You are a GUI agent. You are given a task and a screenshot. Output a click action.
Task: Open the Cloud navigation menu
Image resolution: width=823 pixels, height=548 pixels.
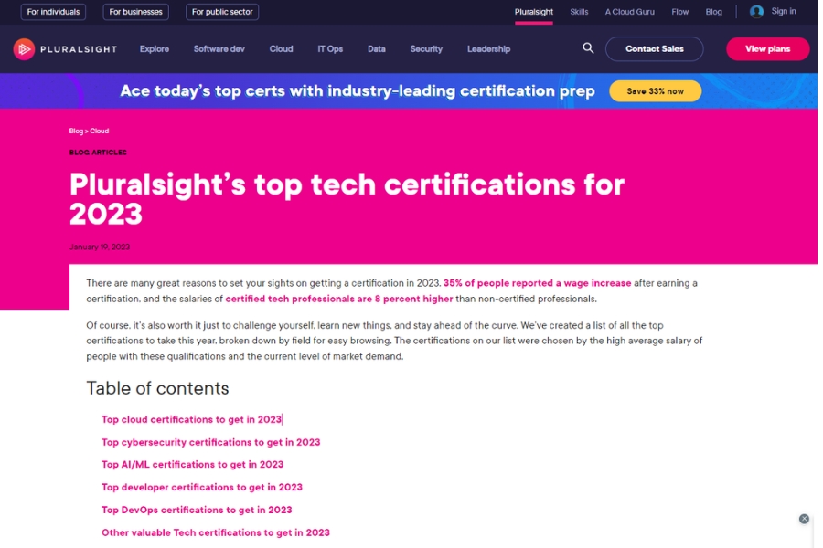[x=281, y=48]
